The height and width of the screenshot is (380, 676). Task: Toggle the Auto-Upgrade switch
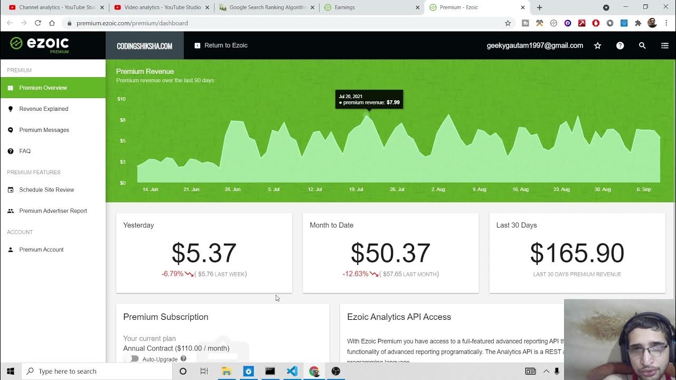point(131,359)
